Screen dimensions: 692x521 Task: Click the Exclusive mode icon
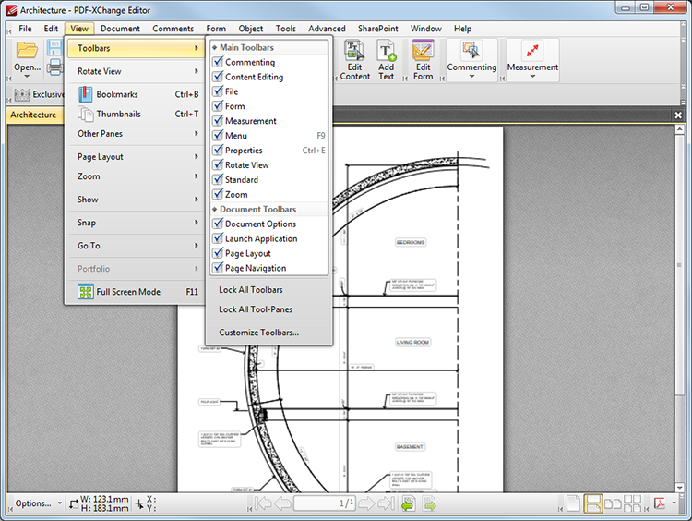(22, 94)
